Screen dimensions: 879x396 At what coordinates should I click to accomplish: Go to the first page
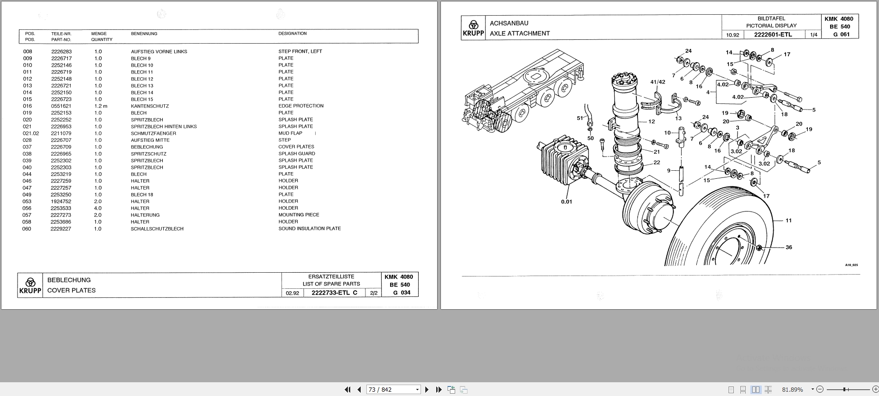[347, 389]
